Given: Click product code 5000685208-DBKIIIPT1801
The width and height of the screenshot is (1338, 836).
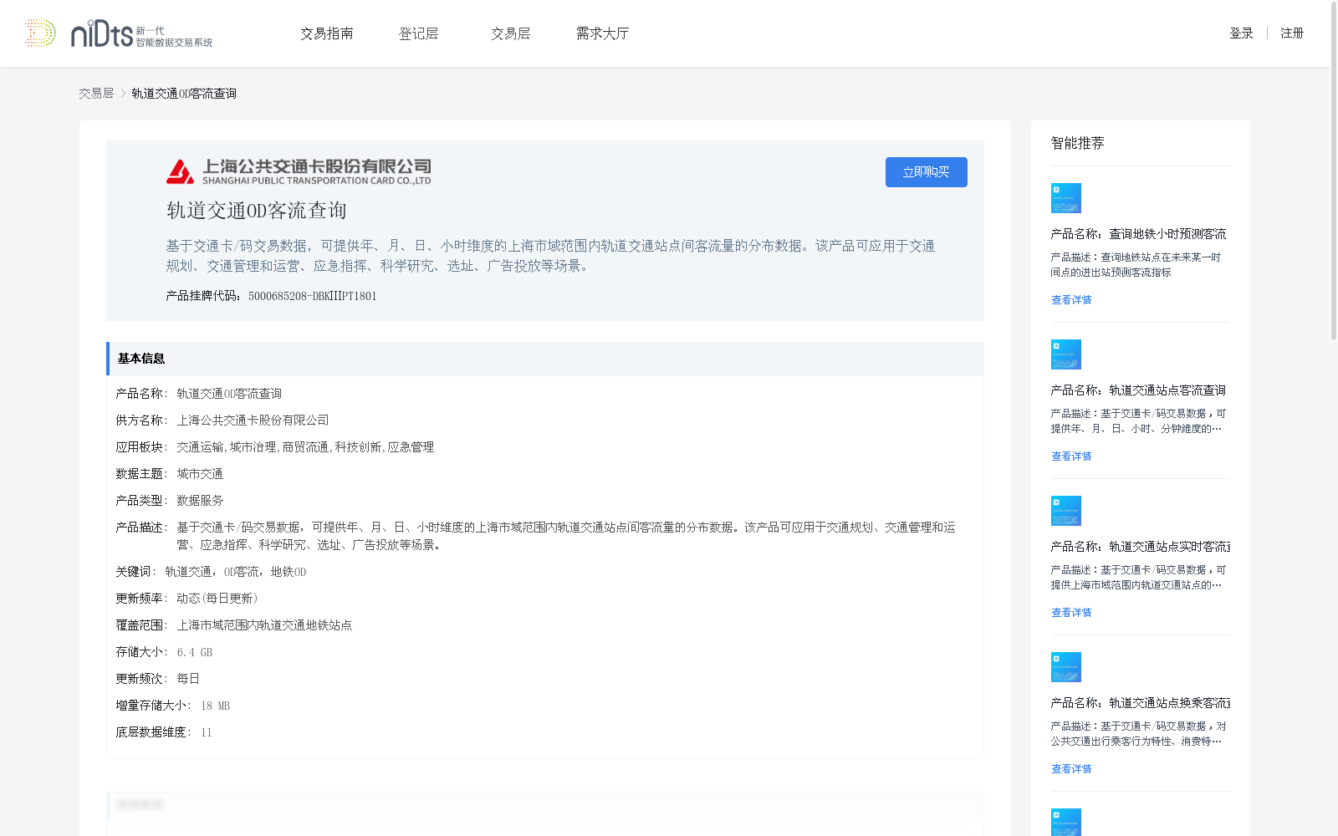Looking at the screenshot, I should [x=313, y=296].
